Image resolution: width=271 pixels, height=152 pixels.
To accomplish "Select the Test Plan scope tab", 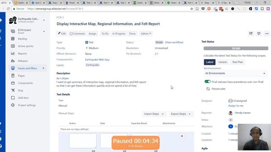I will click(x=238, y=62).
